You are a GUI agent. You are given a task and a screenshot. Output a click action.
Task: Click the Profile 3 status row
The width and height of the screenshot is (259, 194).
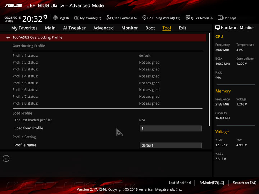(107, 69)
